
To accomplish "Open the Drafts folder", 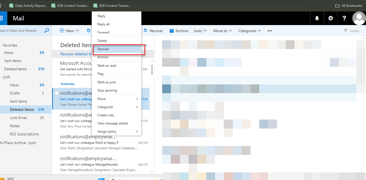I will click(x=26, y=93).
